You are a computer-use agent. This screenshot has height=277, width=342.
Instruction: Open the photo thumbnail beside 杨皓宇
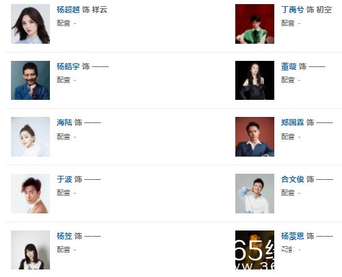click(x=30, y=80)
